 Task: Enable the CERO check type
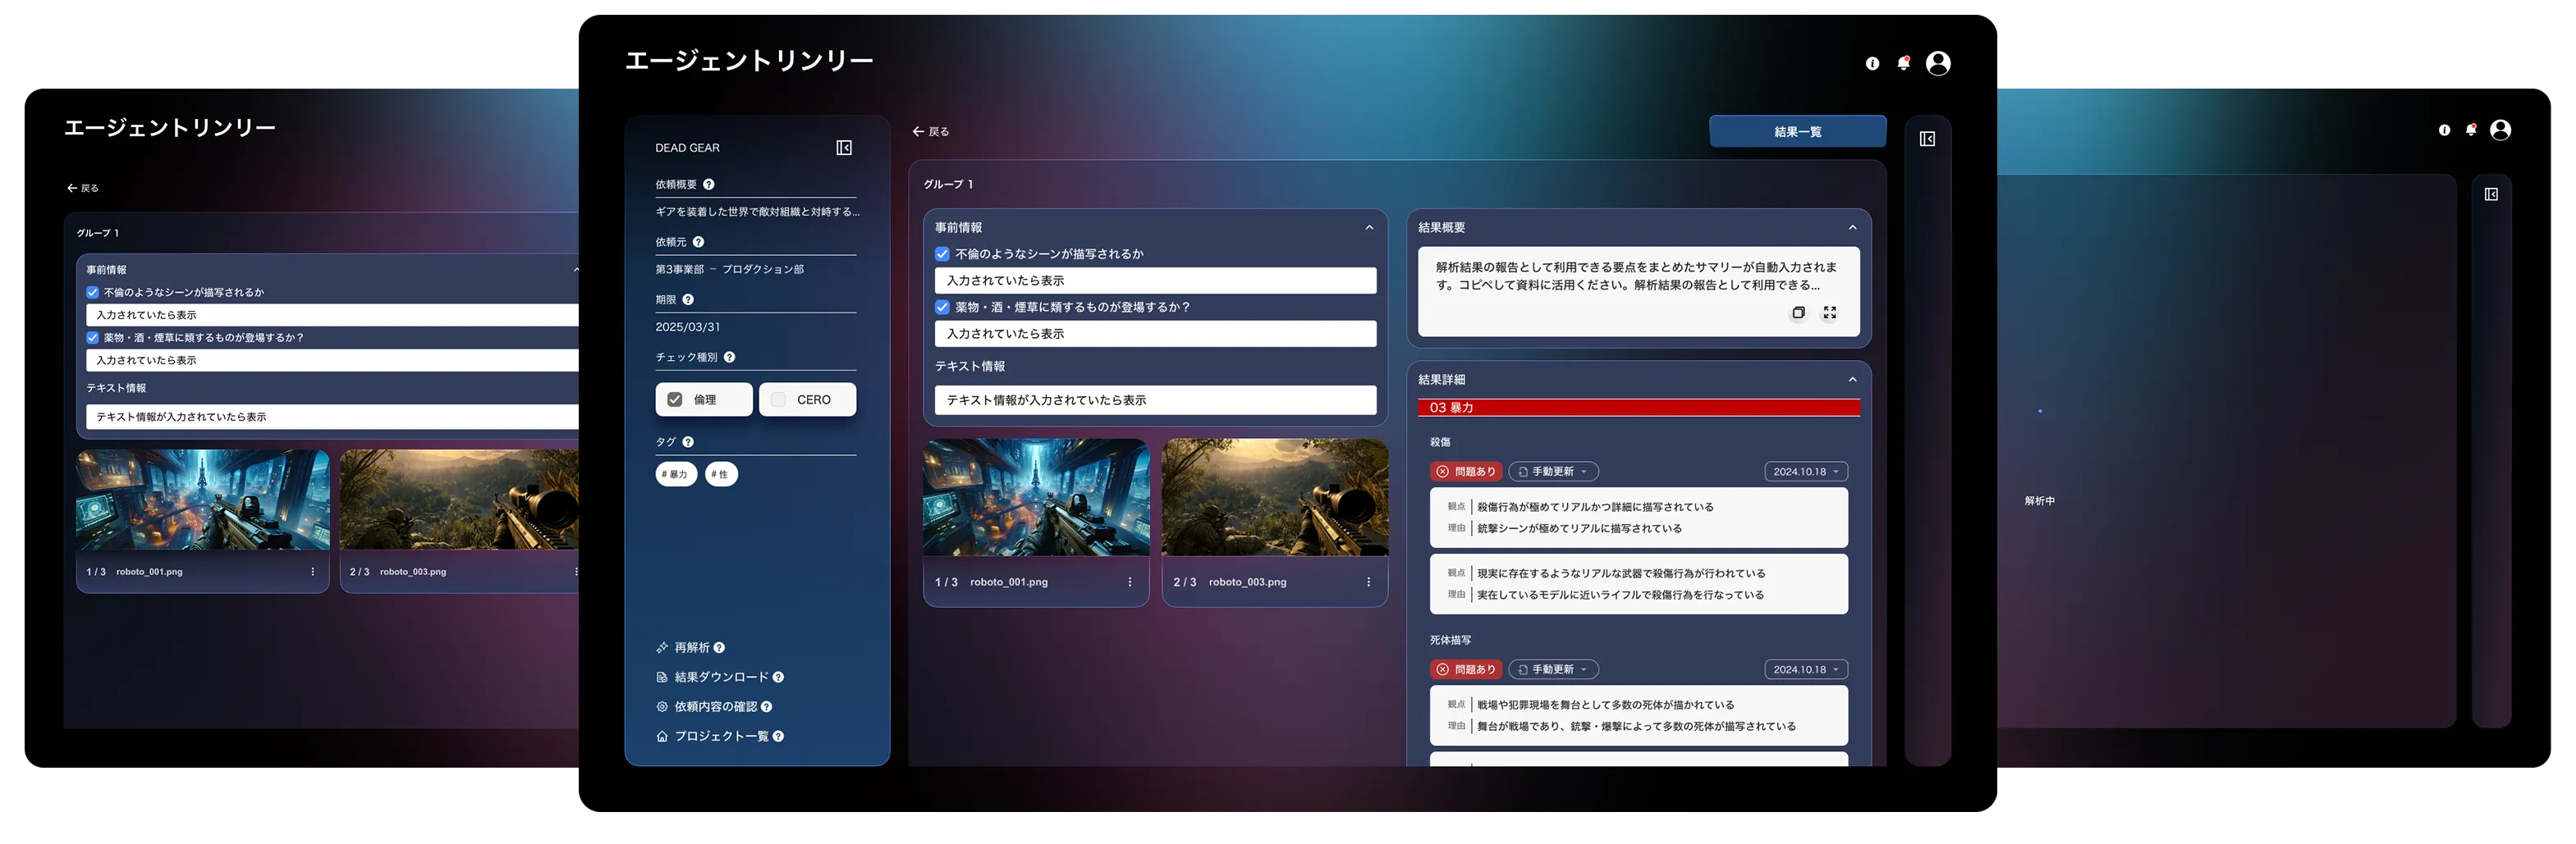tap(779, 399)
